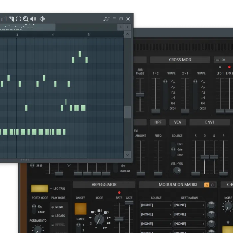
Task: Click the small dot button beside scroll-right arrow
Action: point(127,27)
